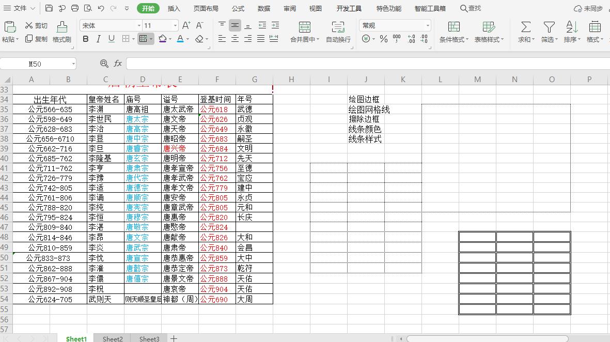This screenshot has height=342, width=610.
Task: Open the font color picker swatch
Action: tap(179, 39)
